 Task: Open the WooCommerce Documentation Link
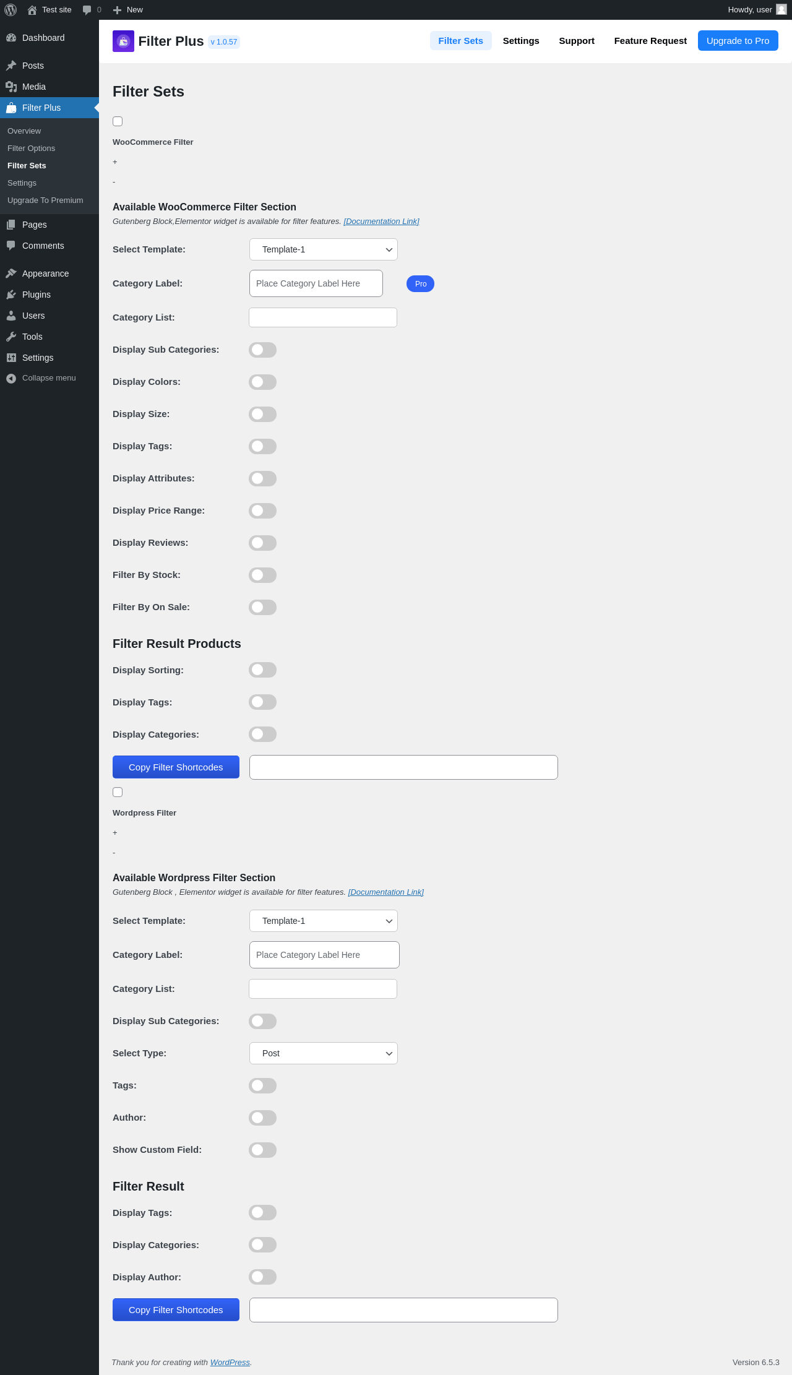pos(381,222)
